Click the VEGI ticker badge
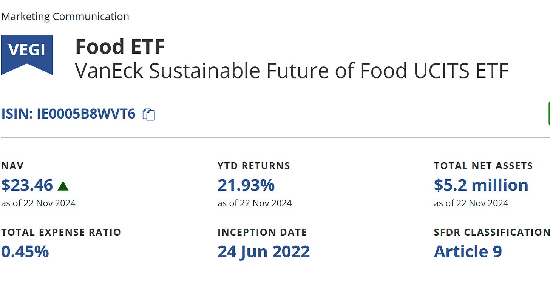The height and width of the screenshot is (288, 550). tap(27, 55)
